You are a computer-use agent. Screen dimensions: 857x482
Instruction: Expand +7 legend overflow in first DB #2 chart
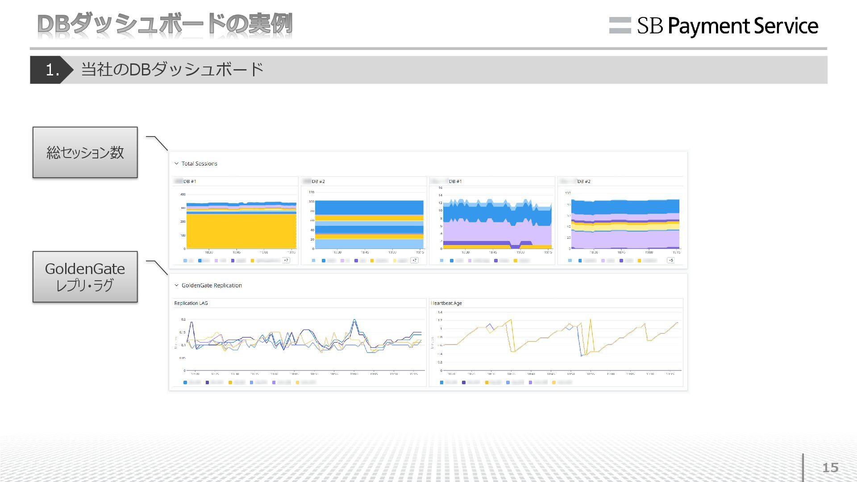414,260
